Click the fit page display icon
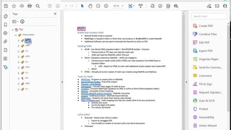Screen dimensions: 231x130 [x=130, y=6]
